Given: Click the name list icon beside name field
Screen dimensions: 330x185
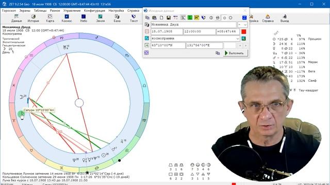Looking at the screenshot, I should coord(147,25).
